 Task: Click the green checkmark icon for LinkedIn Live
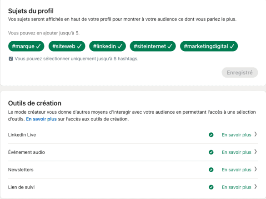point(211,135)
